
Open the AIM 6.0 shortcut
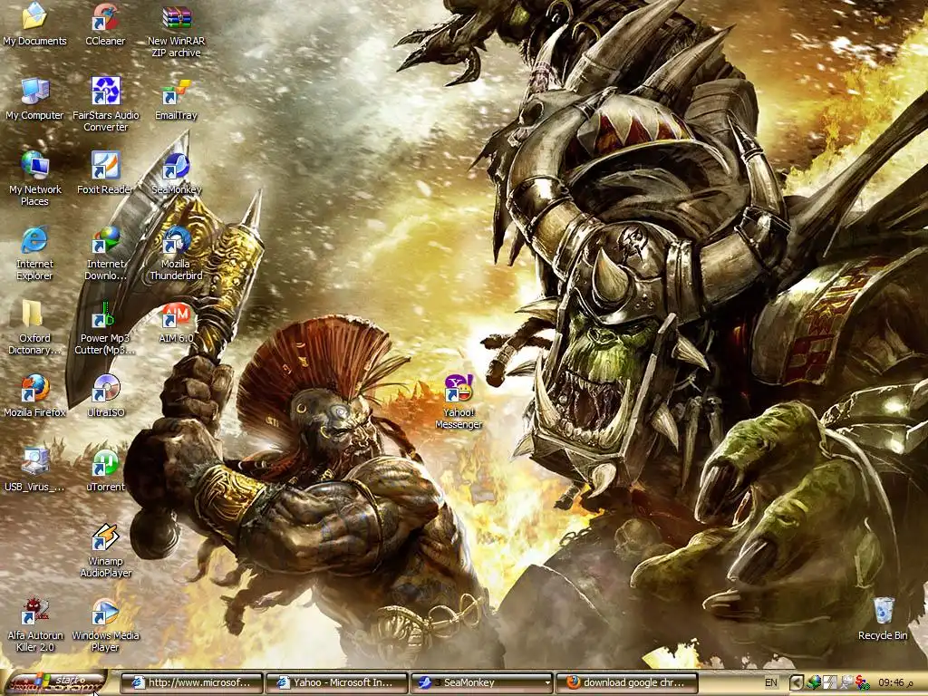tap(177, 322)
